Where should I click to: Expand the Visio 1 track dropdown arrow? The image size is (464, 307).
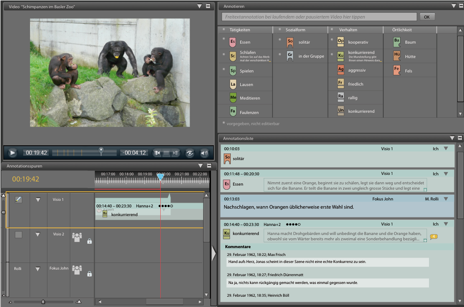pyautogui.click(x=38, y=200)
